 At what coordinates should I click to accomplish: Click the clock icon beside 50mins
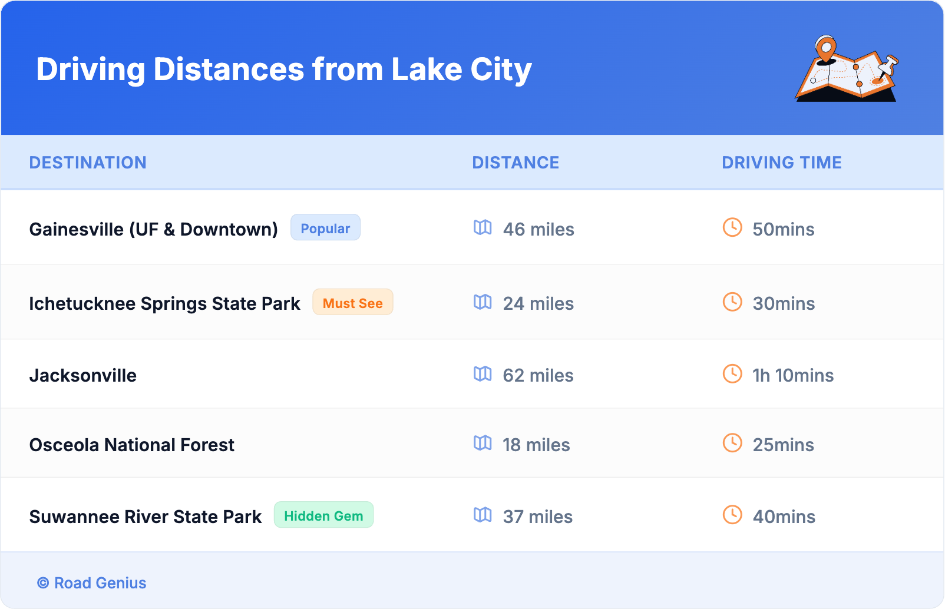(x=732, y=227)
